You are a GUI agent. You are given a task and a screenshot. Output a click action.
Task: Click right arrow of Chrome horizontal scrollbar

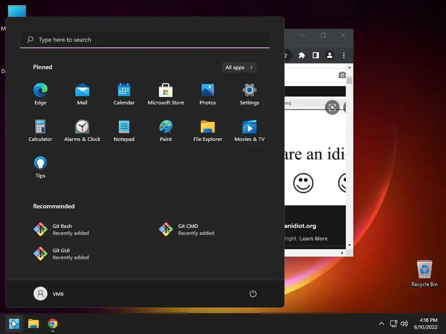(342, 253)
